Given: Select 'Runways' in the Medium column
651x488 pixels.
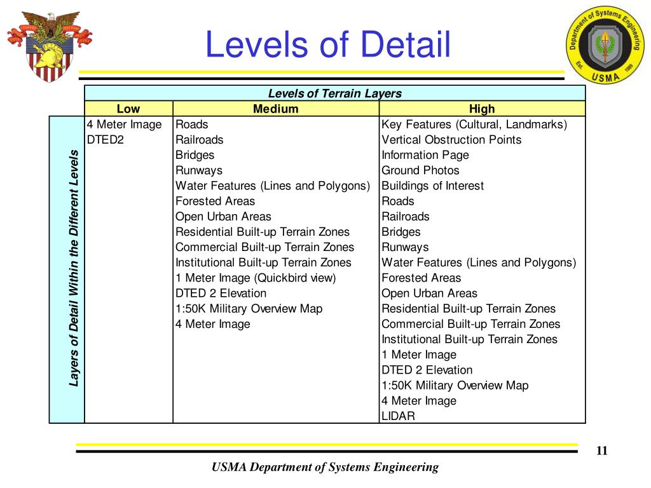Looking at the screenshot, I should (199, 170).
